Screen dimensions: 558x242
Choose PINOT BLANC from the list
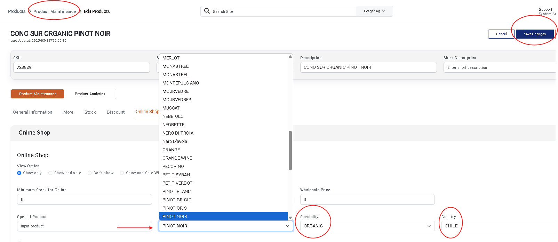tap(223, 192)
